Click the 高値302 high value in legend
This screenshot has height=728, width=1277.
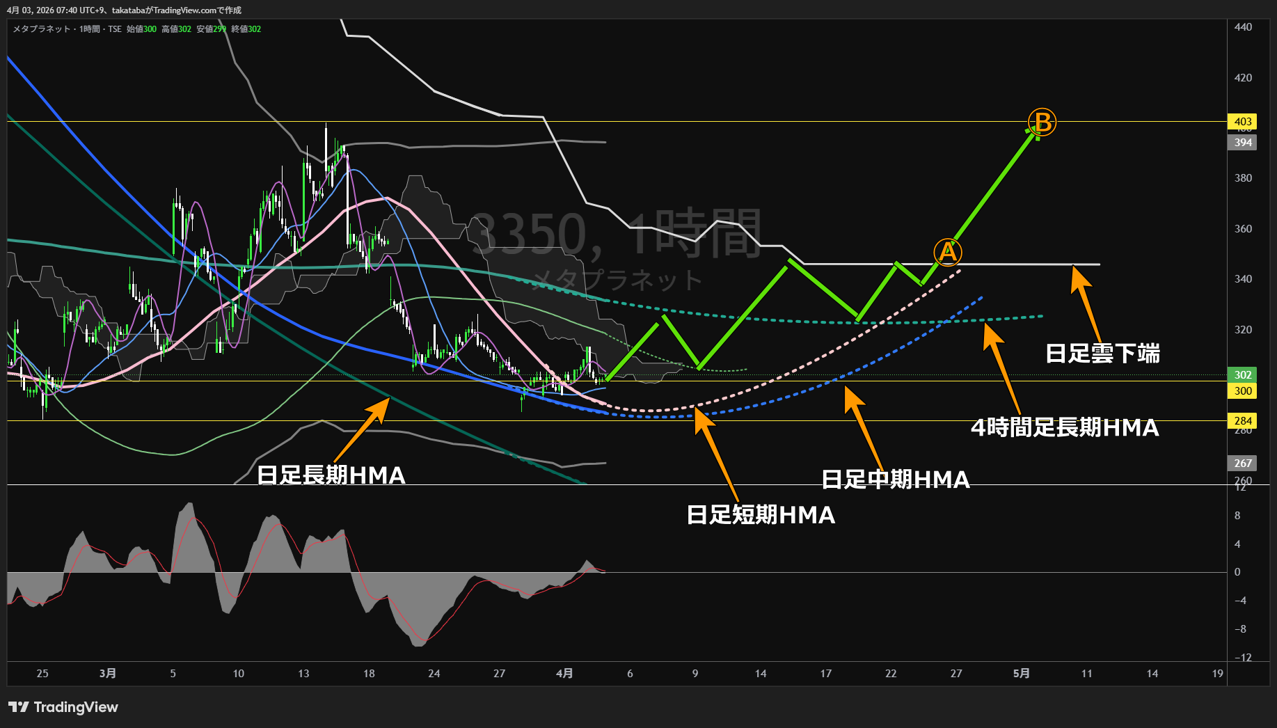pos(176,29)
